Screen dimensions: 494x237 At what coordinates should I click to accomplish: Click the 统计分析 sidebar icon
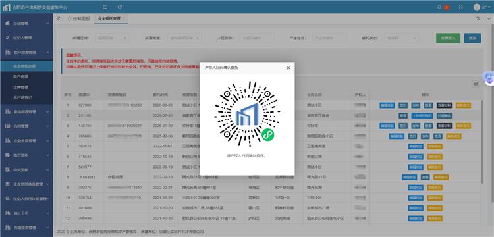[7, 213]
